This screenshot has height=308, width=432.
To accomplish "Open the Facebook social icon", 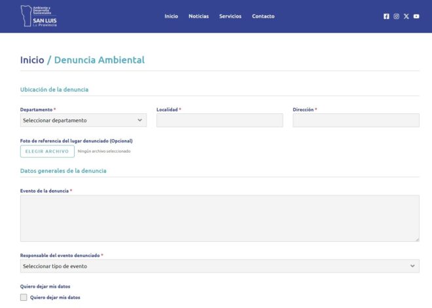I will [386, 16].
